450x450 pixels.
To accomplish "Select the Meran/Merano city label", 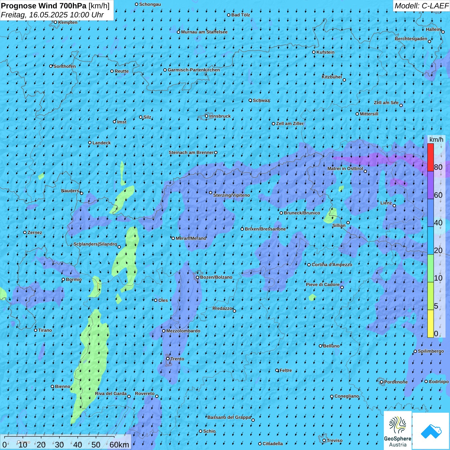I will click(191, 238).
